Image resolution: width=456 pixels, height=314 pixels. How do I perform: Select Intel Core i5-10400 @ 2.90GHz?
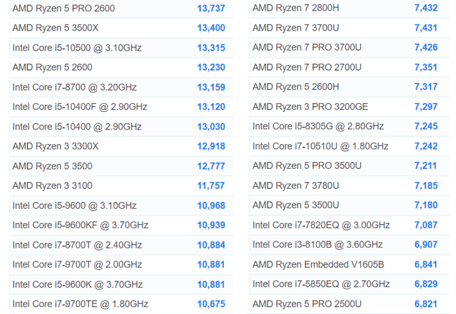click(77, 126)
